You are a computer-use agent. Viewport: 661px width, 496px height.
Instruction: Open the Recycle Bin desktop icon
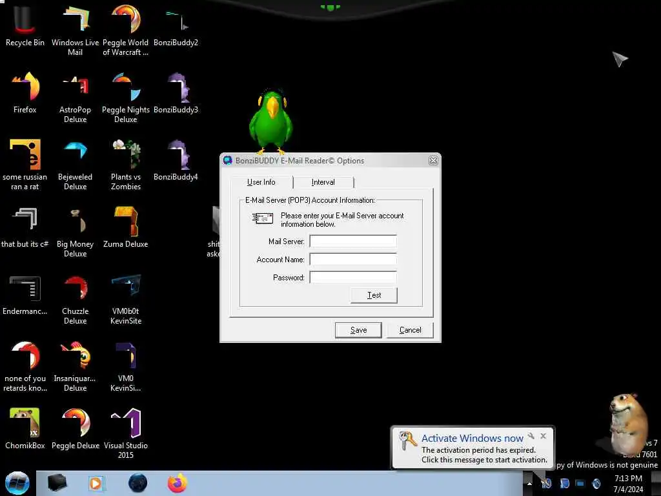pos(25,26)
